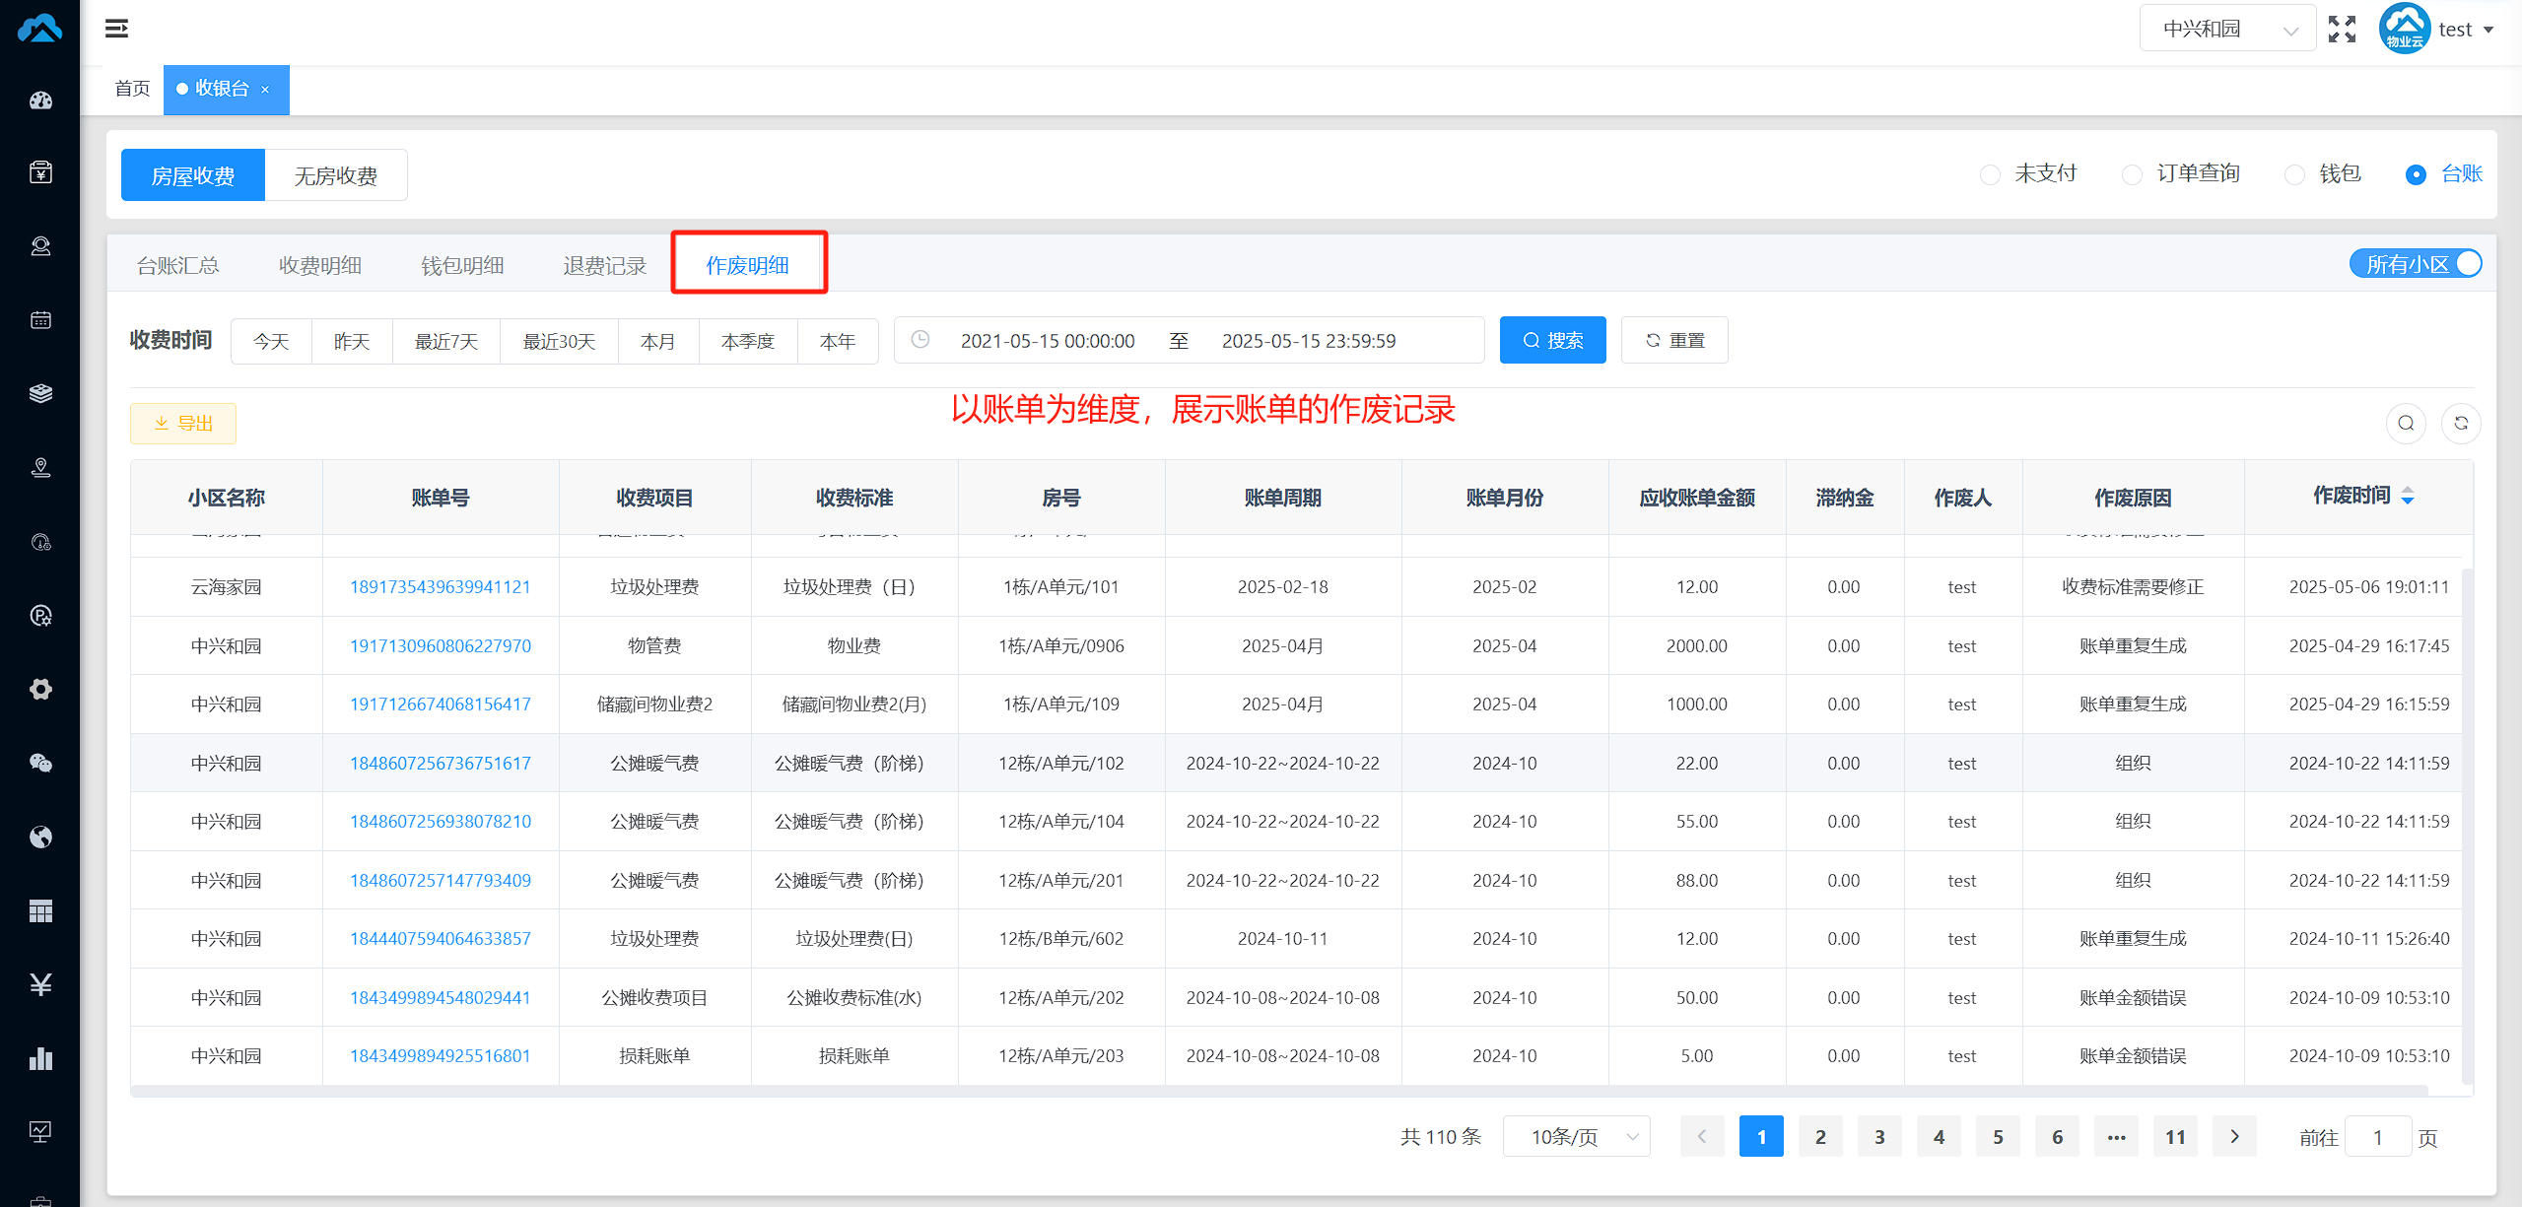Go to the 首页 tab
Screen dimensions: 2522x1207
132,89
